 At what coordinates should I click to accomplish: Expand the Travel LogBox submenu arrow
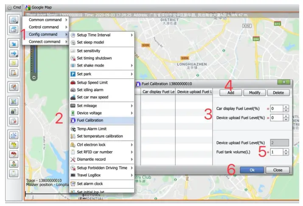pos(132,175)
